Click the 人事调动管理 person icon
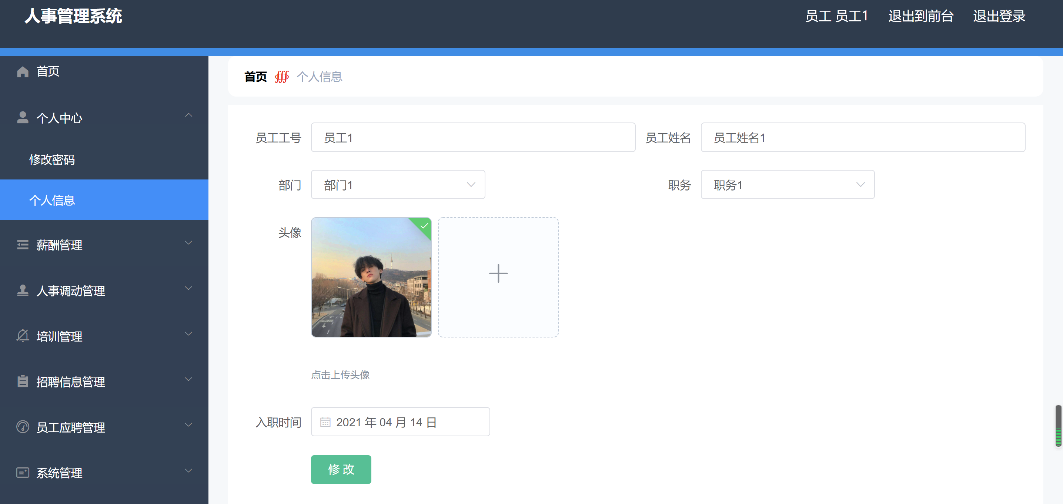This screenshot has height=504, width=1063. (23, 290)
